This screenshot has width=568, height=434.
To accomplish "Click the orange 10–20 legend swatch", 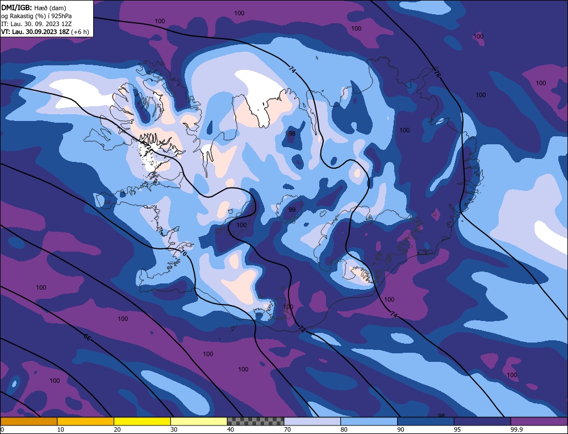I will [86, 422].
